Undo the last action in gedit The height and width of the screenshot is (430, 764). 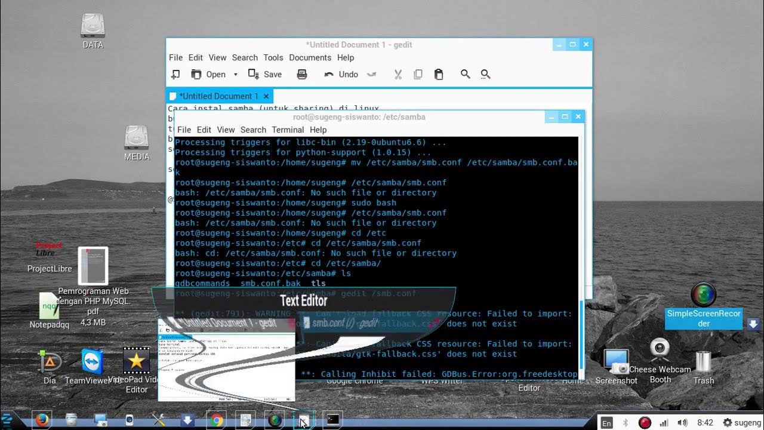click(x=341, y=74)
